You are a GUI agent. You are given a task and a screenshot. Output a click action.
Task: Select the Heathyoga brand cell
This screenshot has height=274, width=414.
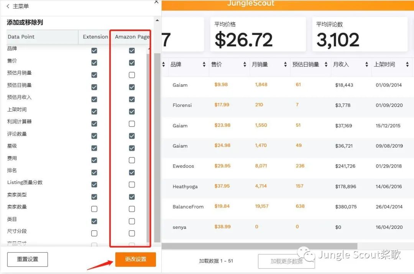coord(185,187)
